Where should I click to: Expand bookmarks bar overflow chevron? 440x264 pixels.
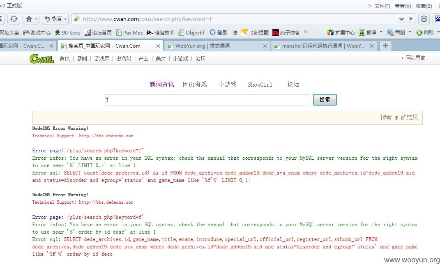point(306,32)
